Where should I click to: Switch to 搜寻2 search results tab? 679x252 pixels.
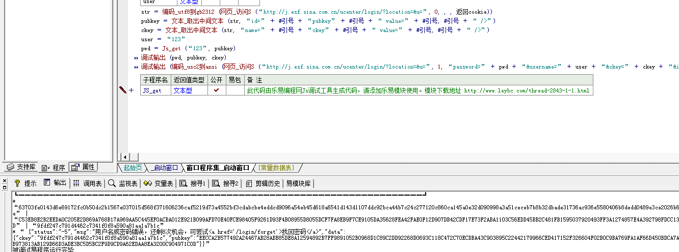[225, 183]
